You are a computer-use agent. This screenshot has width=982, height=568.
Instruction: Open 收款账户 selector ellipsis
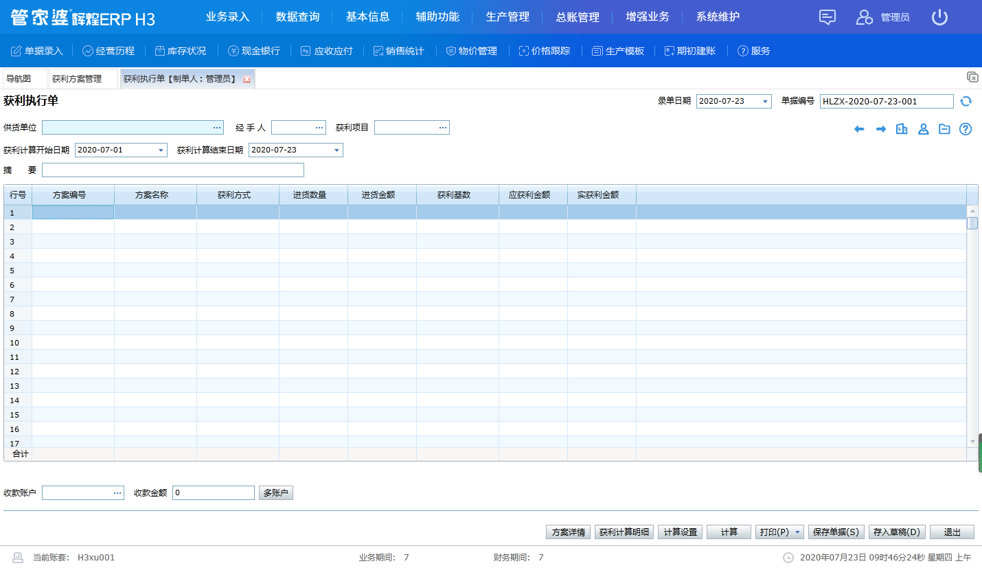tap(117, 493)
